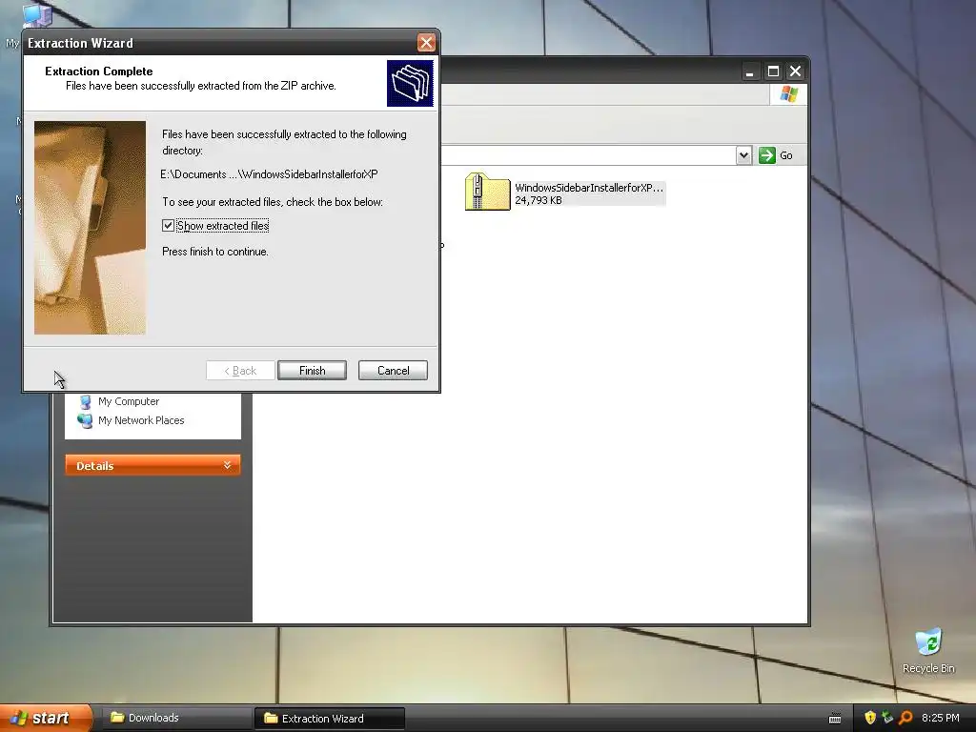
Task: Click the yellow security shield tray icon
Action: (x=870, y=718)
